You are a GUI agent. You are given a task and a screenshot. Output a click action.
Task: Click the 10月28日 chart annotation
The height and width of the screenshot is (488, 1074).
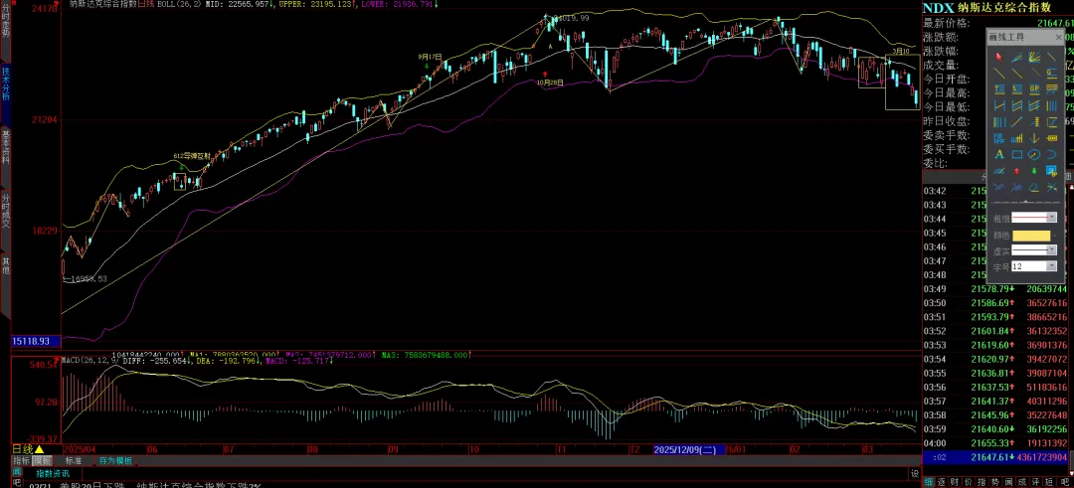(x=550, y=81)
